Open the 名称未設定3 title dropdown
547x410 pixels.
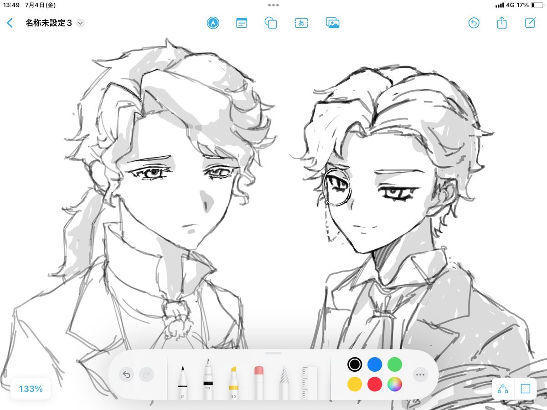pyautogui.click(x=81, y=23)
